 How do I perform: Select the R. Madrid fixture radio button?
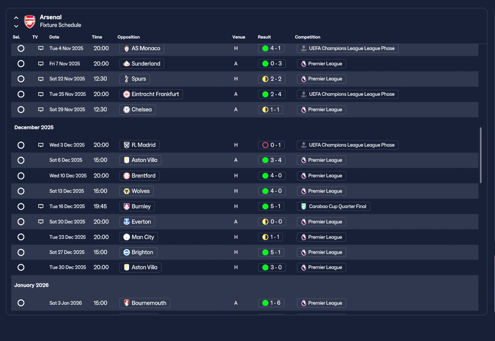pyautogui.click(x=21, y=145)
